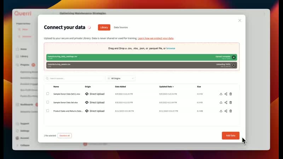Click the Search sources input field
Viewport: 283px width, 159px height.
pos(74,78)
